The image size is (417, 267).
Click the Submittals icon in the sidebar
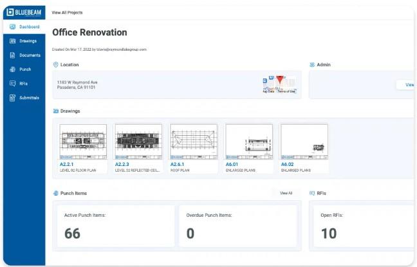pos(12,98)
